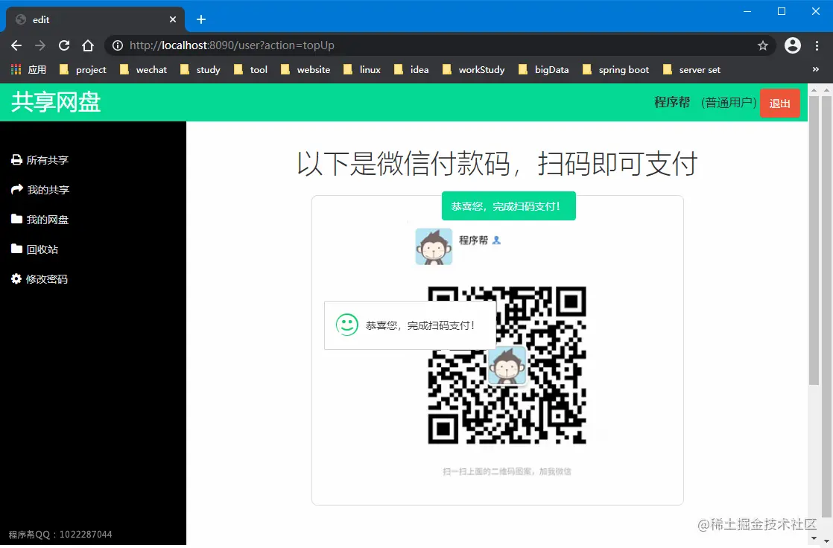The width and height of the screenshot is (833, 548).
Task: Select the edit browser tab
Action: tap(95, 19)
